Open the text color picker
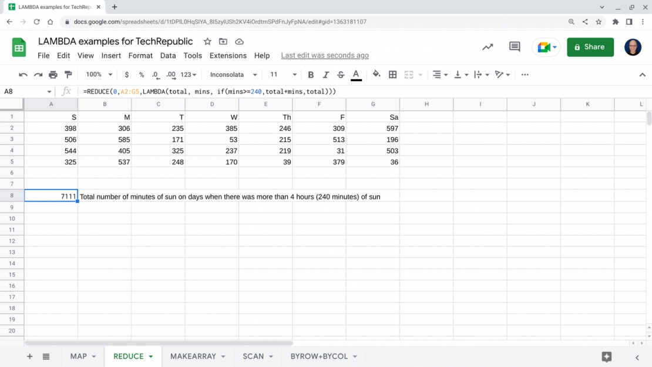Image resolution: width=652 pixels, height=367 pixels. (355, 75)
